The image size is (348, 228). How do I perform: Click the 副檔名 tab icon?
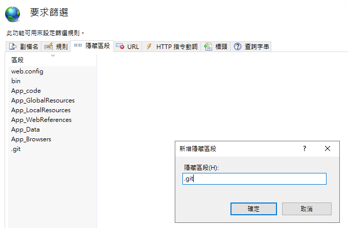coord(13,47)
